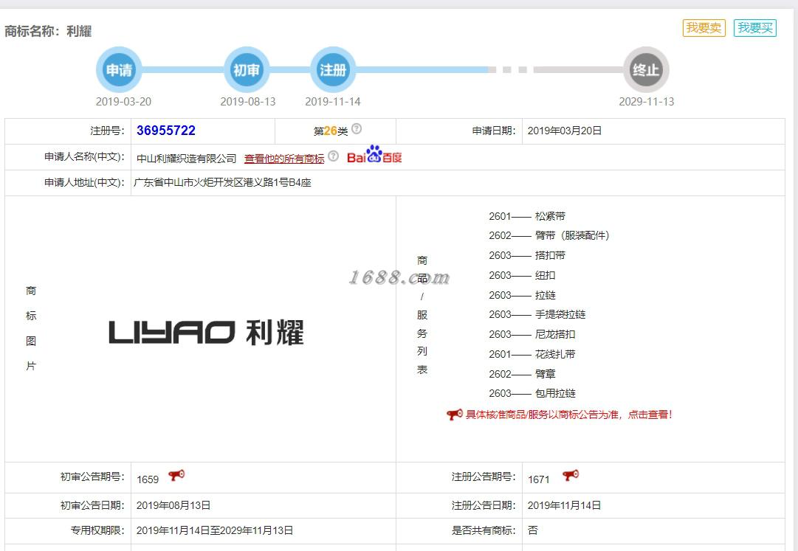The width and height of the screenshot is (798, 551).
Task: Click the 商标名称：利耀 heading
Action: pos(48,31)
